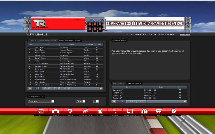View Germany GP. results magnifier icon
Screen dimensions: 215x134
(x=180, y=90)
